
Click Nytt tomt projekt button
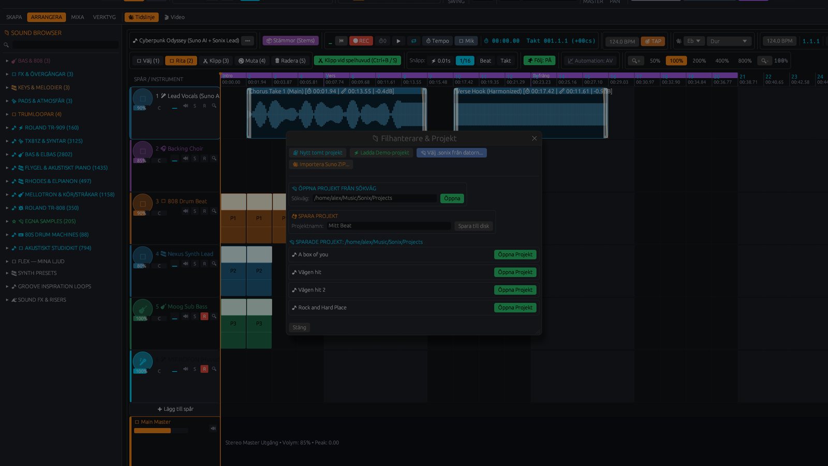(318, 153)
